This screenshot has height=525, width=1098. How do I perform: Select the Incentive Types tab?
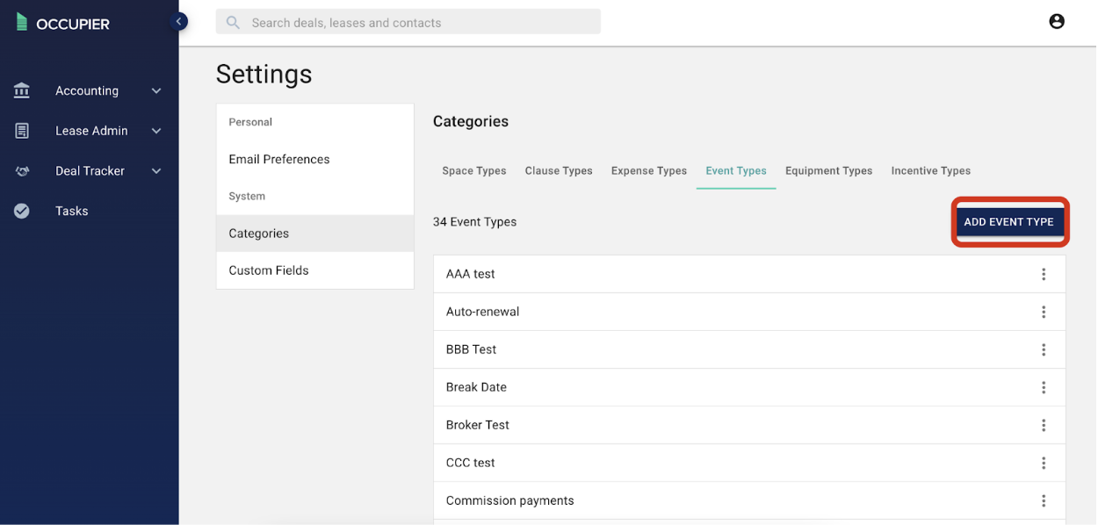(x=930, y=170)
